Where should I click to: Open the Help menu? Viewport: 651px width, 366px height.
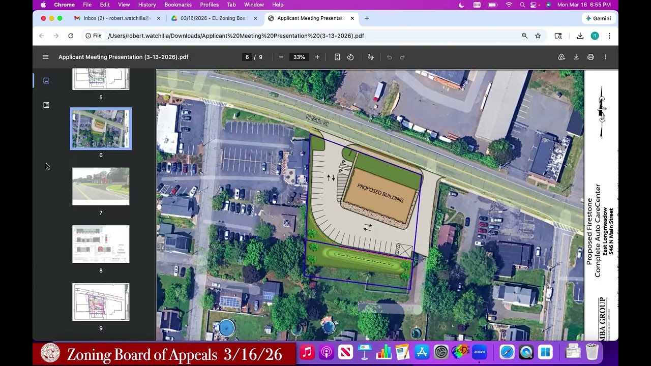[278, 5]
